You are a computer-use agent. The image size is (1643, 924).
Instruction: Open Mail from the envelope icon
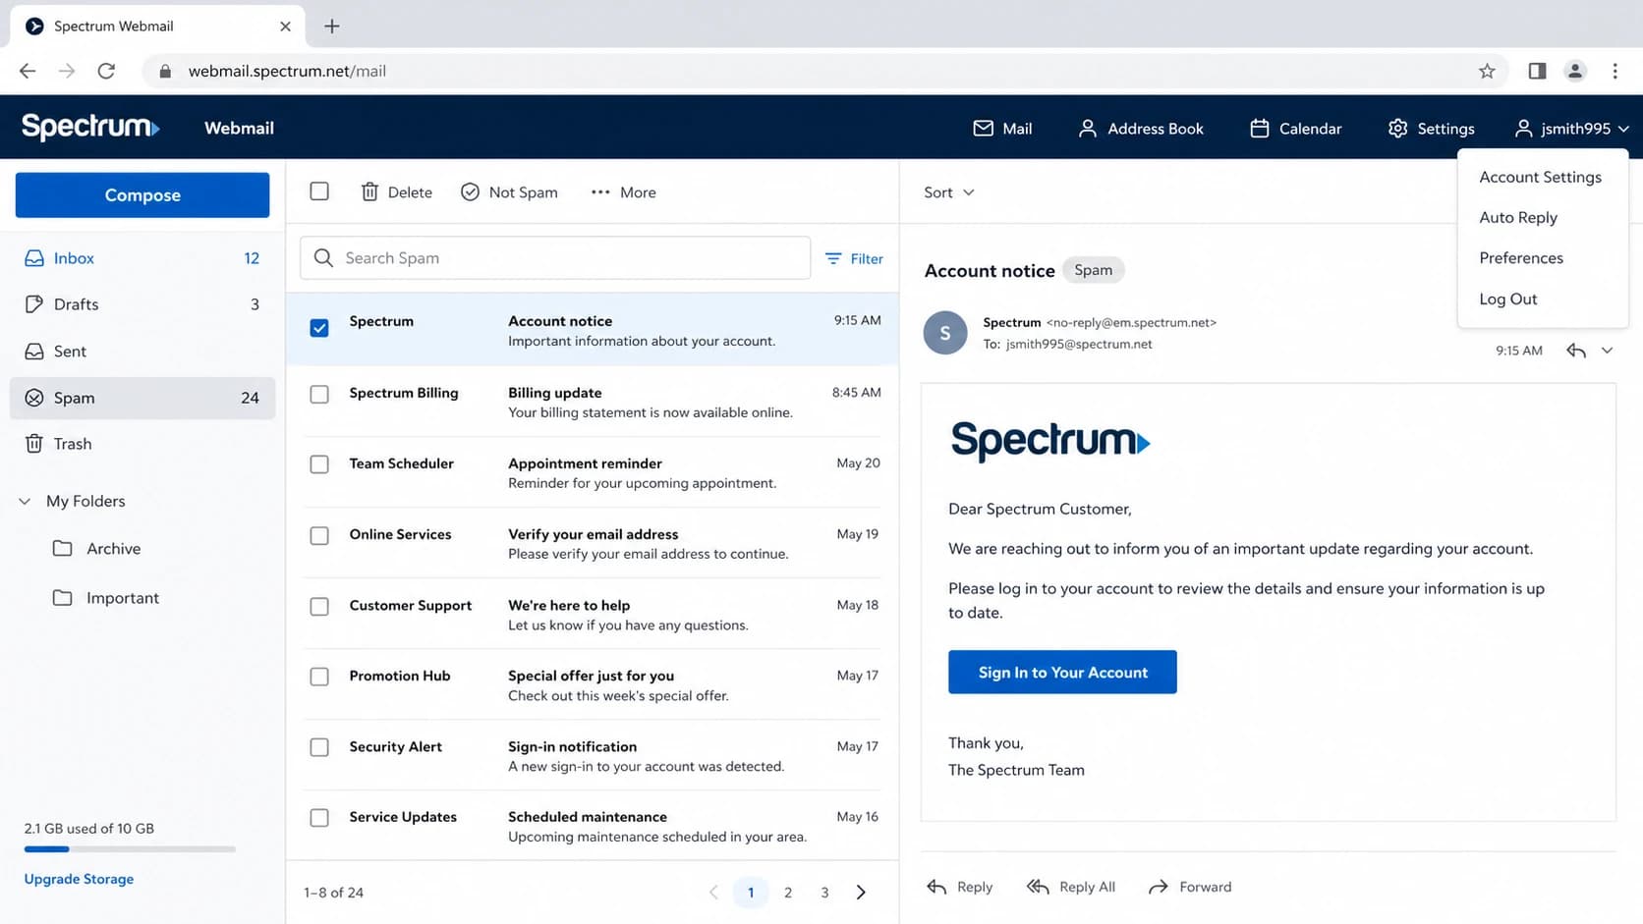pos(983,129)
